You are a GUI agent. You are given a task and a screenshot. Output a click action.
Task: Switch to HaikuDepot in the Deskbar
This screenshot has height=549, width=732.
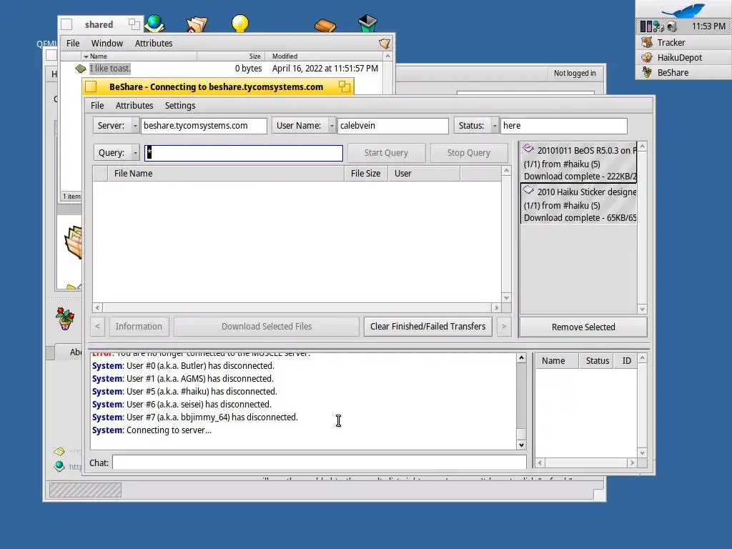click(683, 57)
